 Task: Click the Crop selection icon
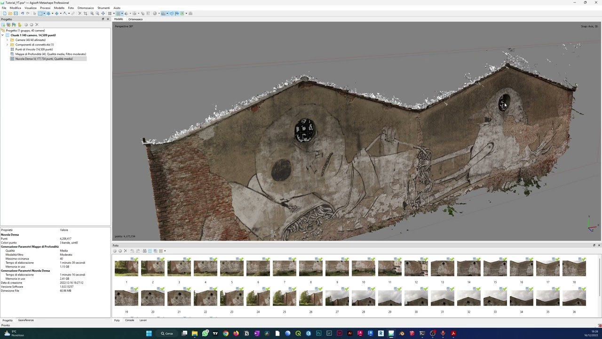pos(85,13)
